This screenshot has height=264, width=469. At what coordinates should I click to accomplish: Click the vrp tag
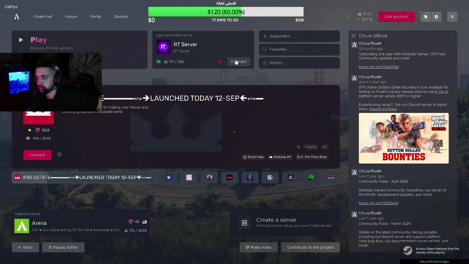[x=324, y=147]
